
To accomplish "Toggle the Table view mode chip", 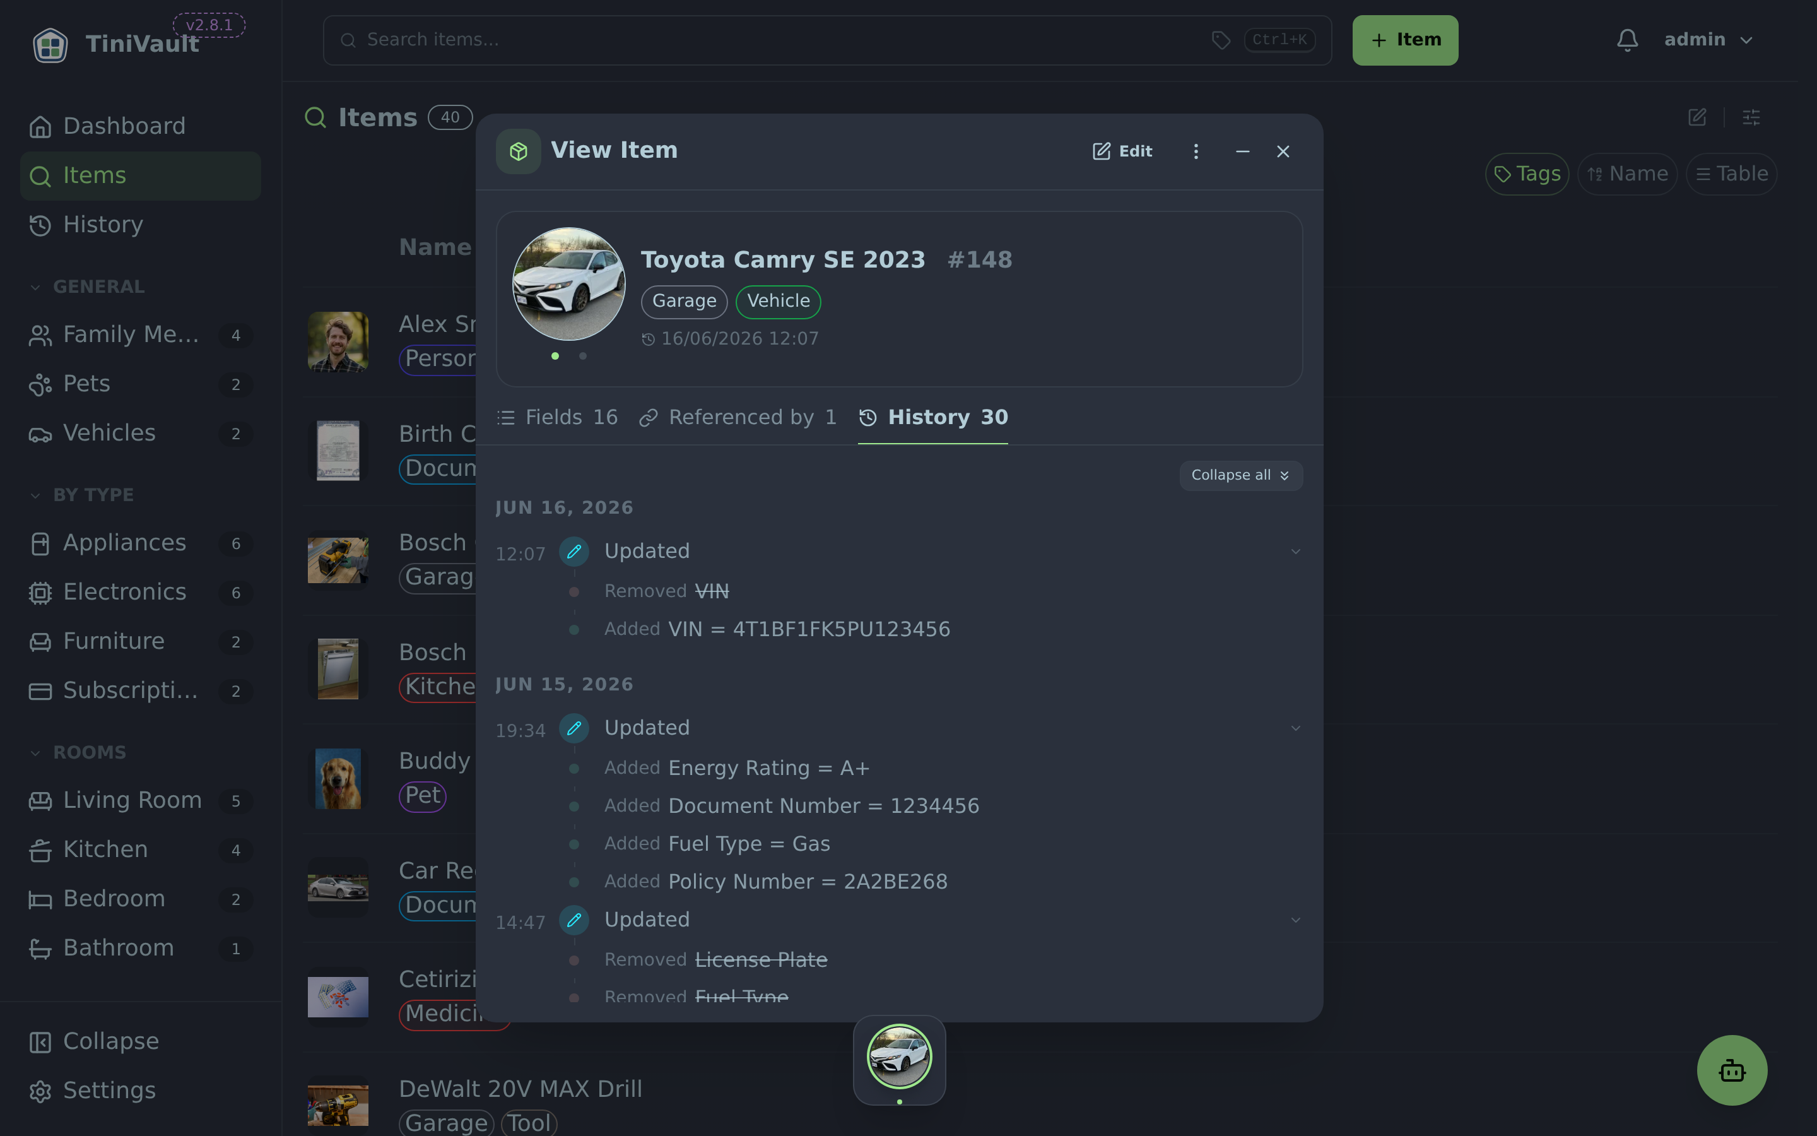I will (1731, 174).
